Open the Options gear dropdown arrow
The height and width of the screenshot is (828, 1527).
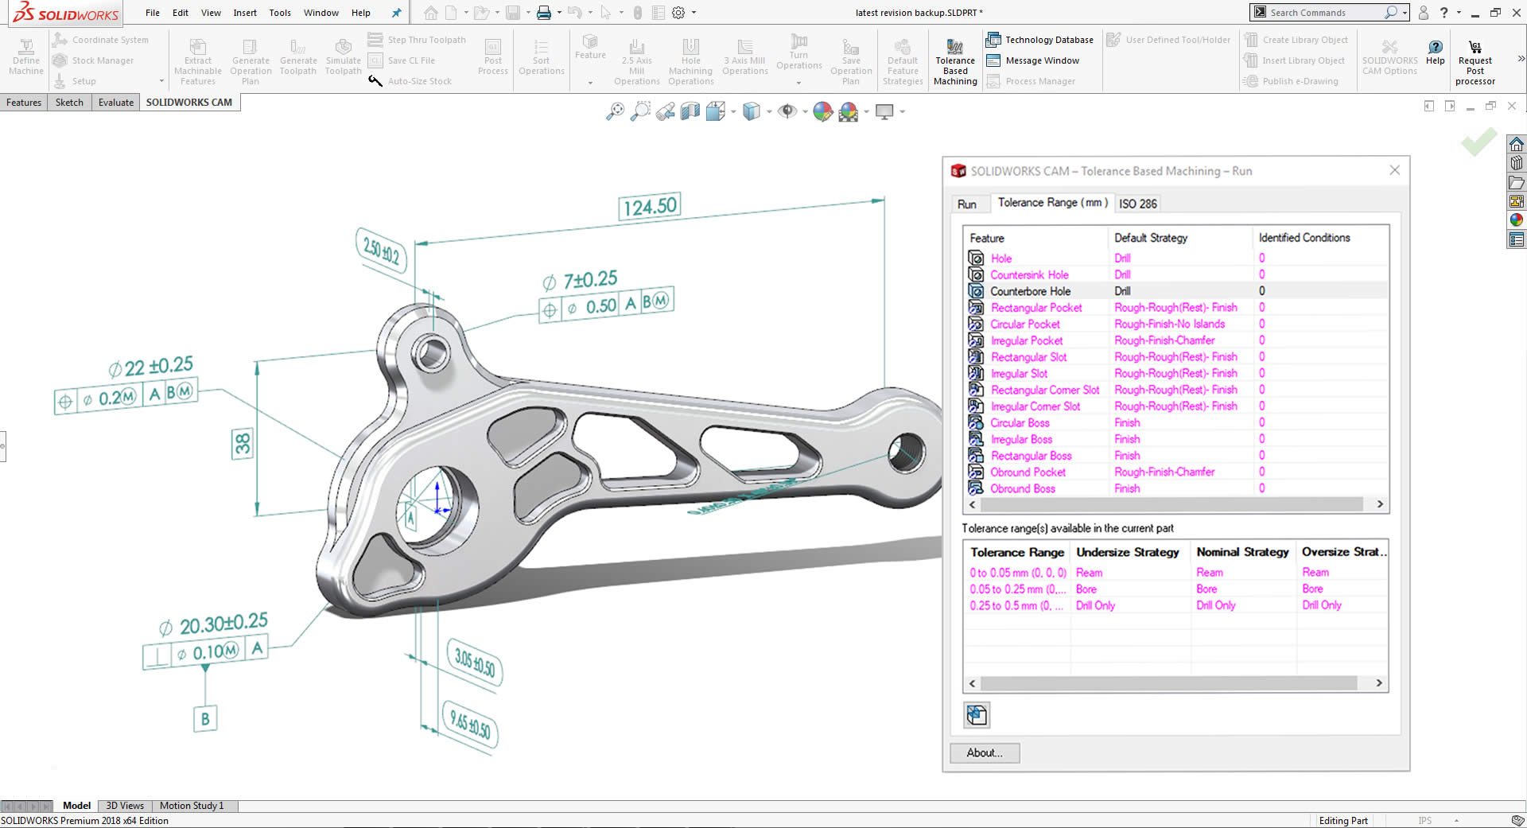tap(694, 13)
